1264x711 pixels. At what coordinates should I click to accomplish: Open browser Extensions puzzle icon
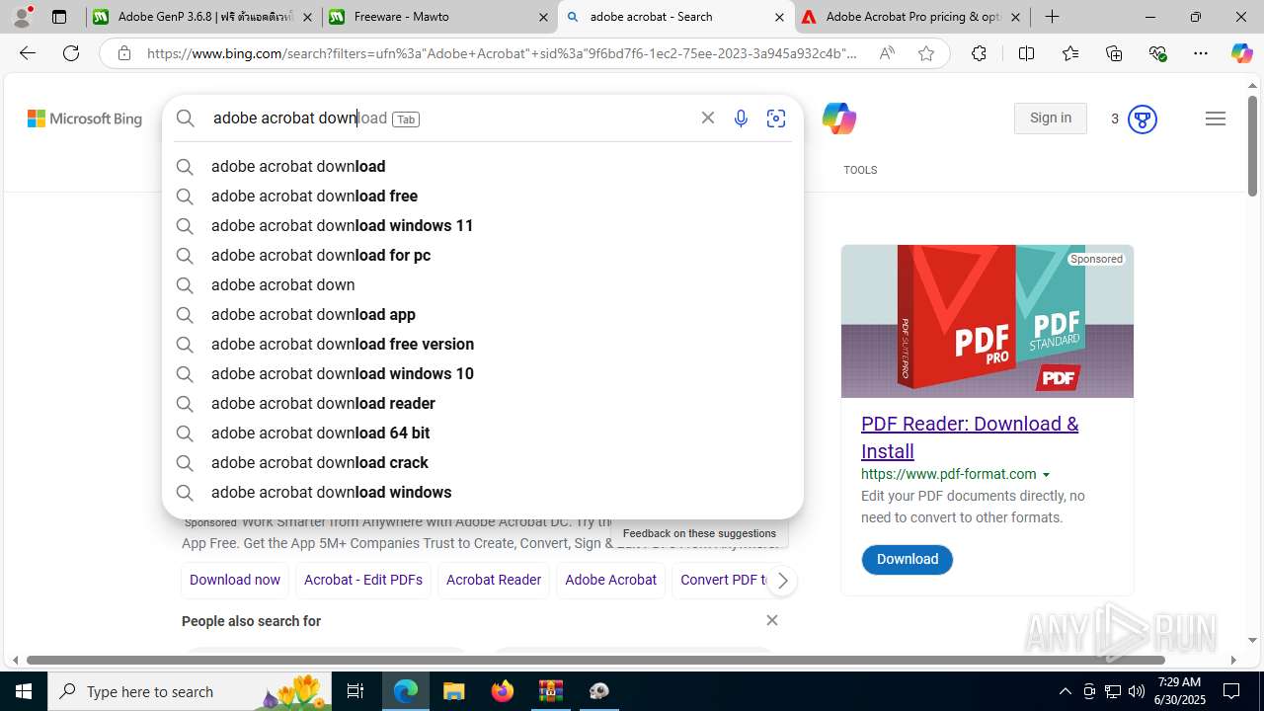(x=979, y=53)
